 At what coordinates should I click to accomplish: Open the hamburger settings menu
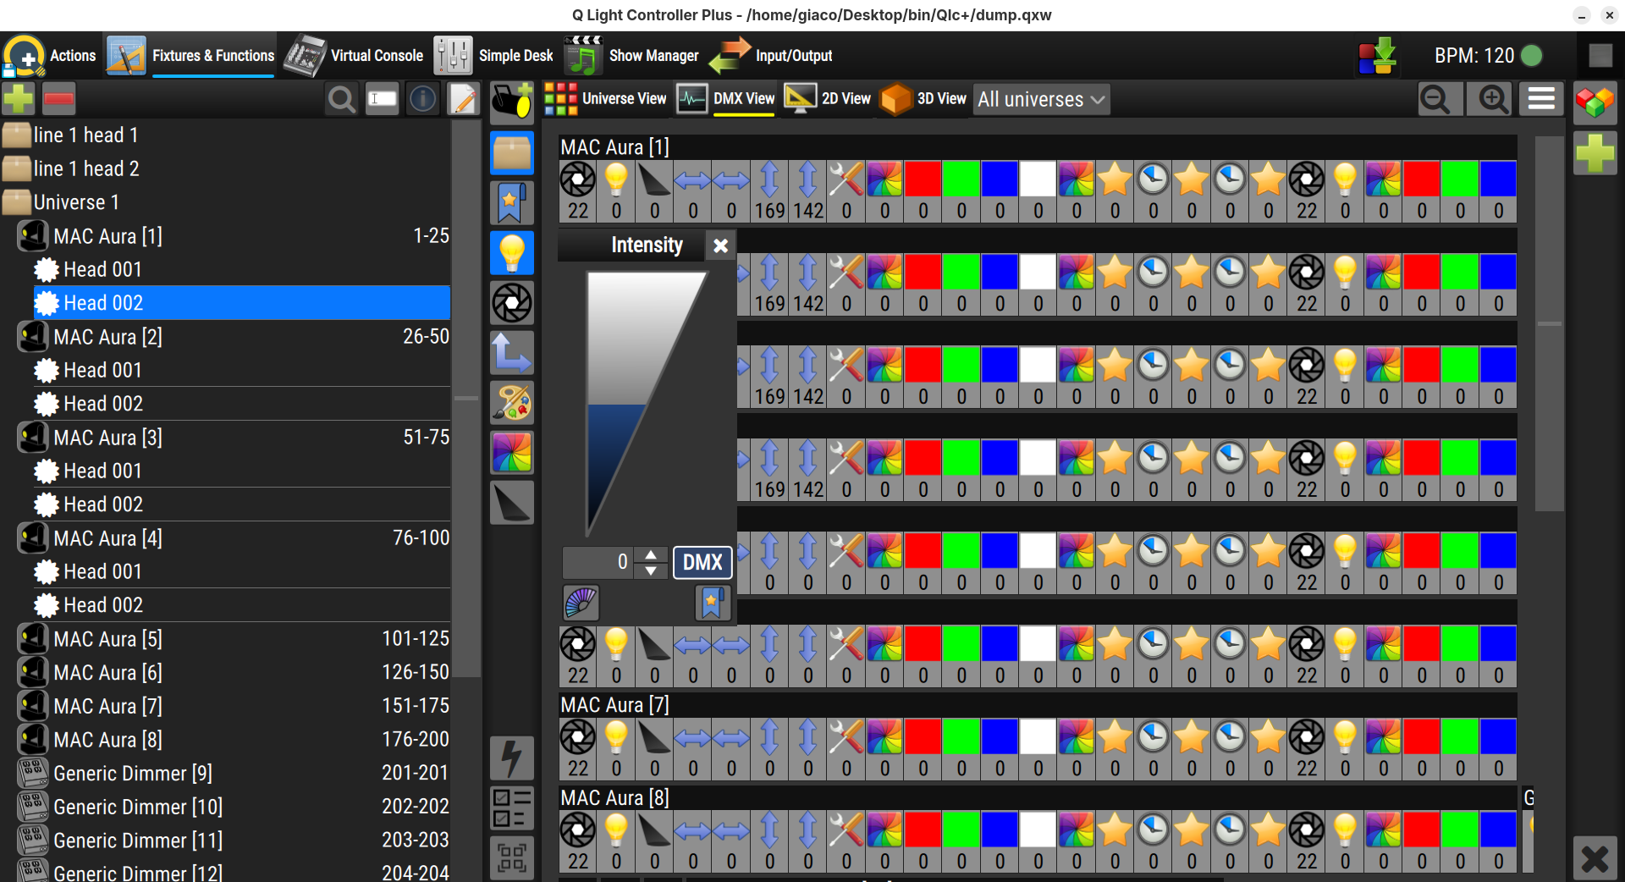tap(1541, 99)
